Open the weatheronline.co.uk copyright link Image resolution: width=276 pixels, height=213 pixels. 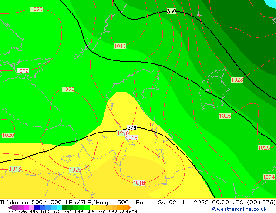pos(239,209)
